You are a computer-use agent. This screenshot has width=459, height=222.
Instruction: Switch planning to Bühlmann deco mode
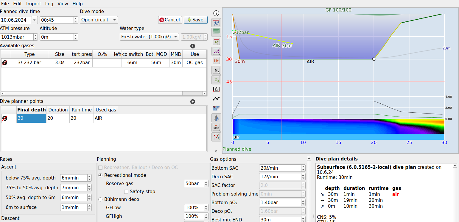[x=100, y=199]
